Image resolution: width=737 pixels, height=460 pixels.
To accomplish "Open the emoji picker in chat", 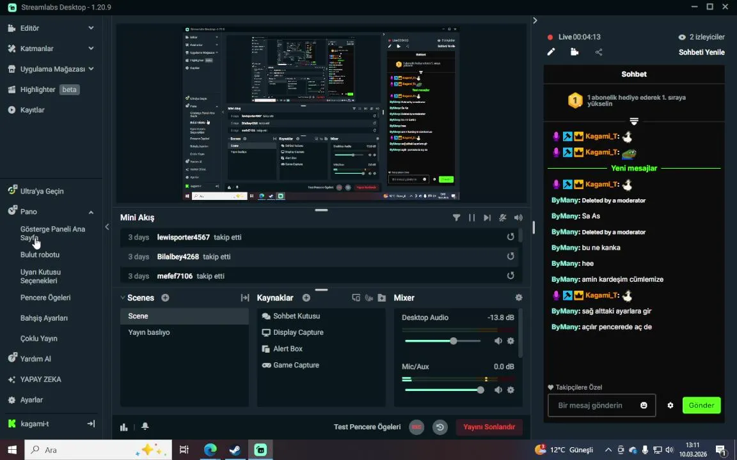I will (x=644, y=405).
